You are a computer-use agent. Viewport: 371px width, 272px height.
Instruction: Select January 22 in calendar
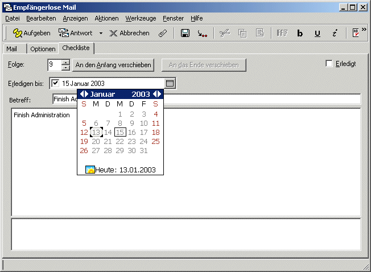[x=119, y=142]
